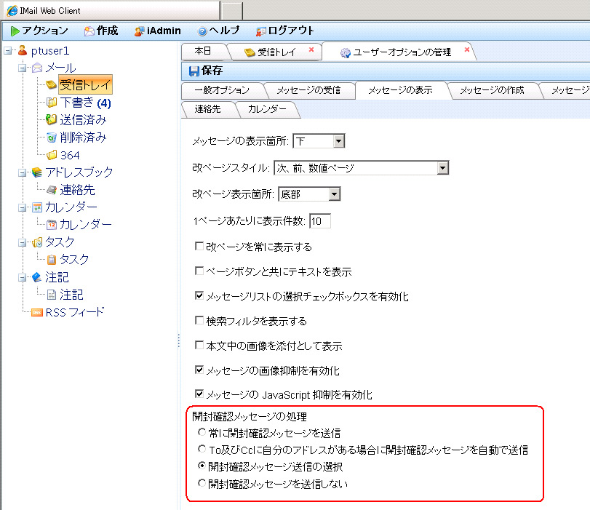Viewport: 590px width, 510px height.
Task: Click the 連絡先 contact card icon in tree
Action: (52, 190)
